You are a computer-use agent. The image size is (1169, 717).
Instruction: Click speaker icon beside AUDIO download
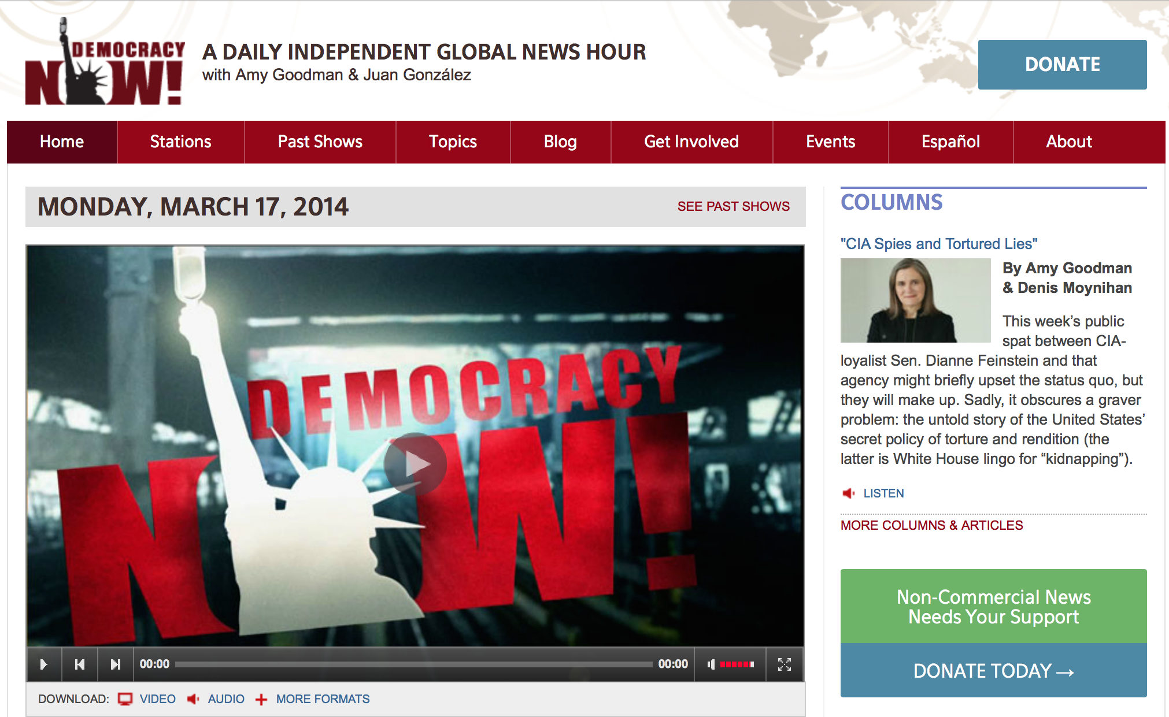point(193,699)
